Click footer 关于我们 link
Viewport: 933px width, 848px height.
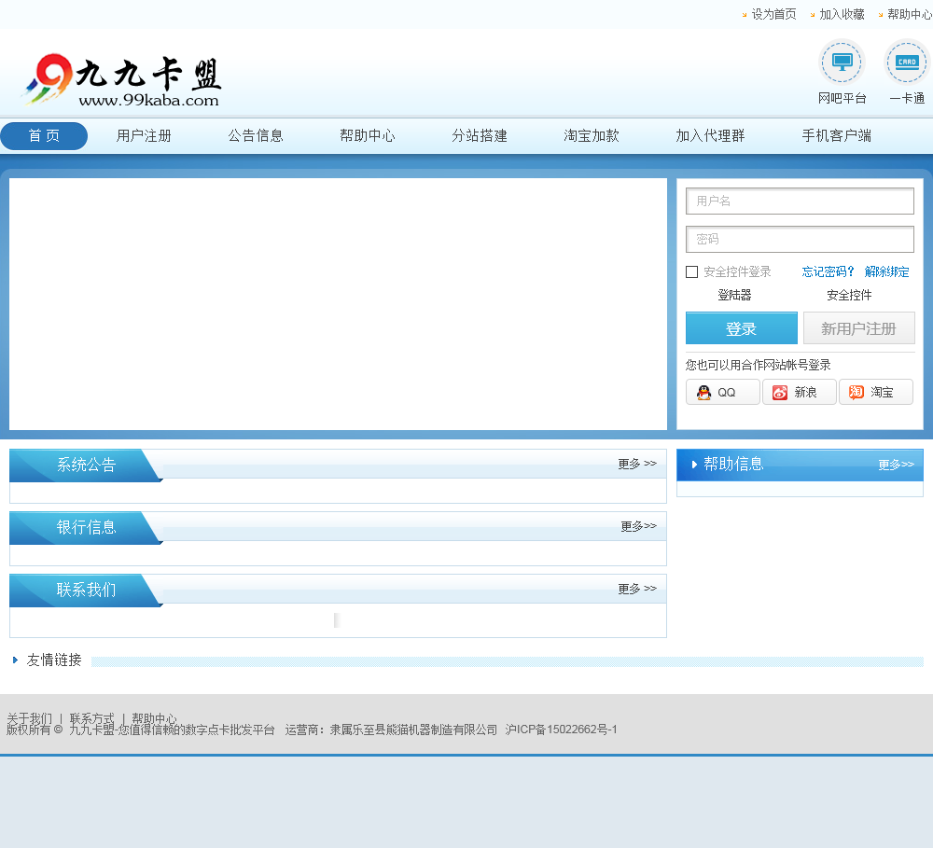(x=29, y=717)
